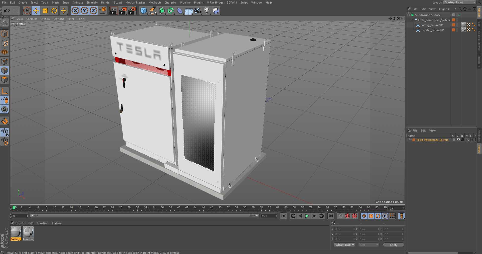Viewport: 482px width, 254px height.
Task: Open the MoGraph menu
Action: pos(155,3)
